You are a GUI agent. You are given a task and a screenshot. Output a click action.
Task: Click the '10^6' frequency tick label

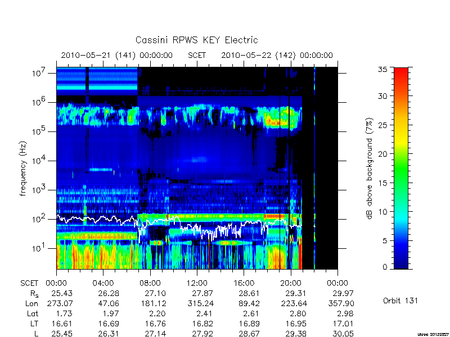pyautogui.click(x=39, y=102)
